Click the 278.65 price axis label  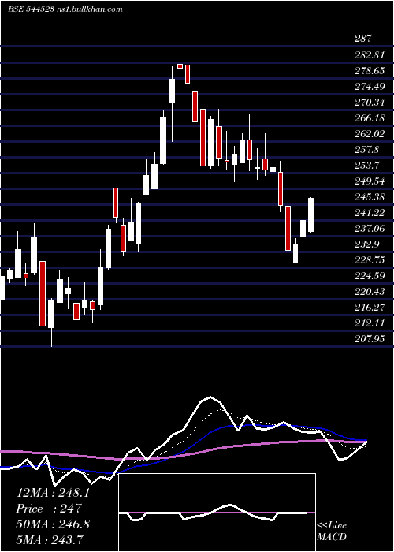[370, 71]
